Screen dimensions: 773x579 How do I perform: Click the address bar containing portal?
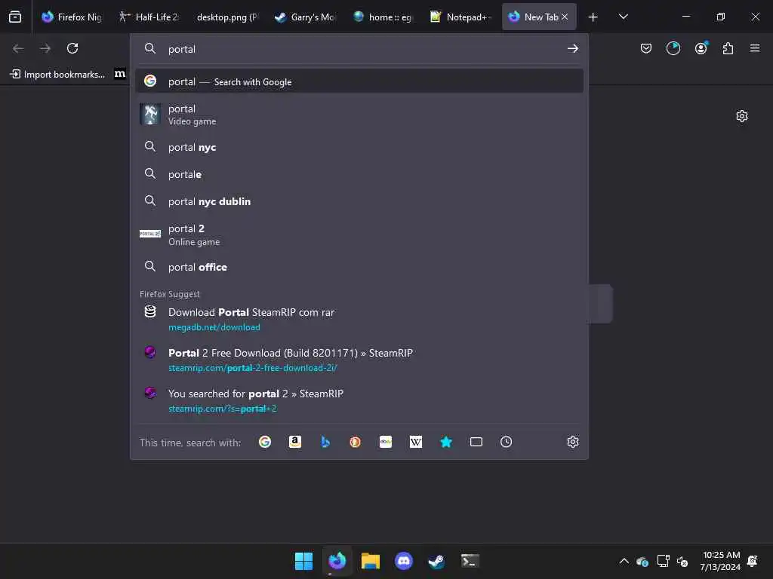click(360, 49)
